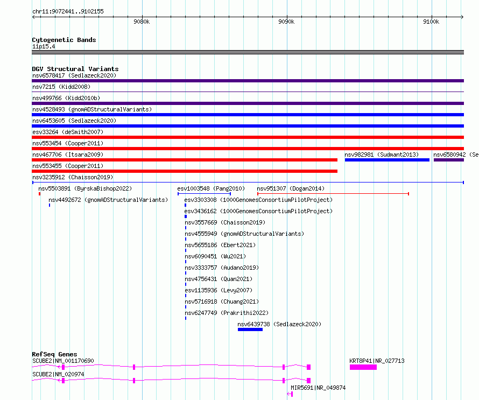479x400 pixels.
Task: Open nsv6453605 (Sedlazeck2020) variant label
Action: tap(74, 121)
